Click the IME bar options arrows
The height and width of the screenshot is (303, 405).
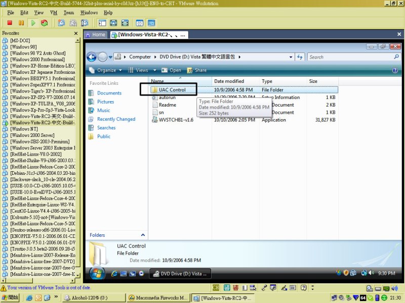pyautogui.click(x=312, y=287)
